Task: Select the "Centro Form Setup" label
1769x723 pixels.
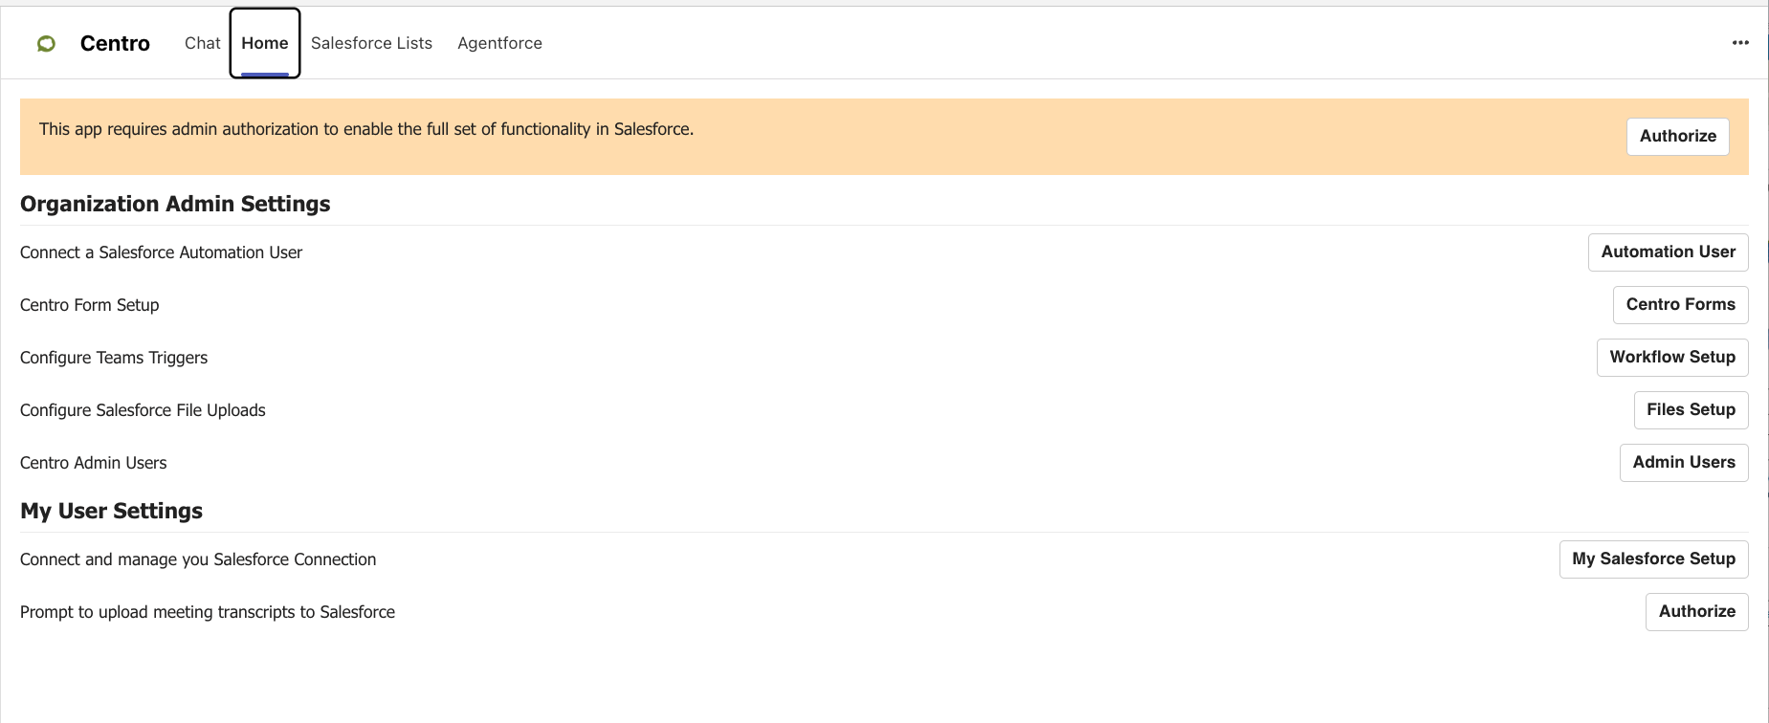Action: tap(90, 305)
